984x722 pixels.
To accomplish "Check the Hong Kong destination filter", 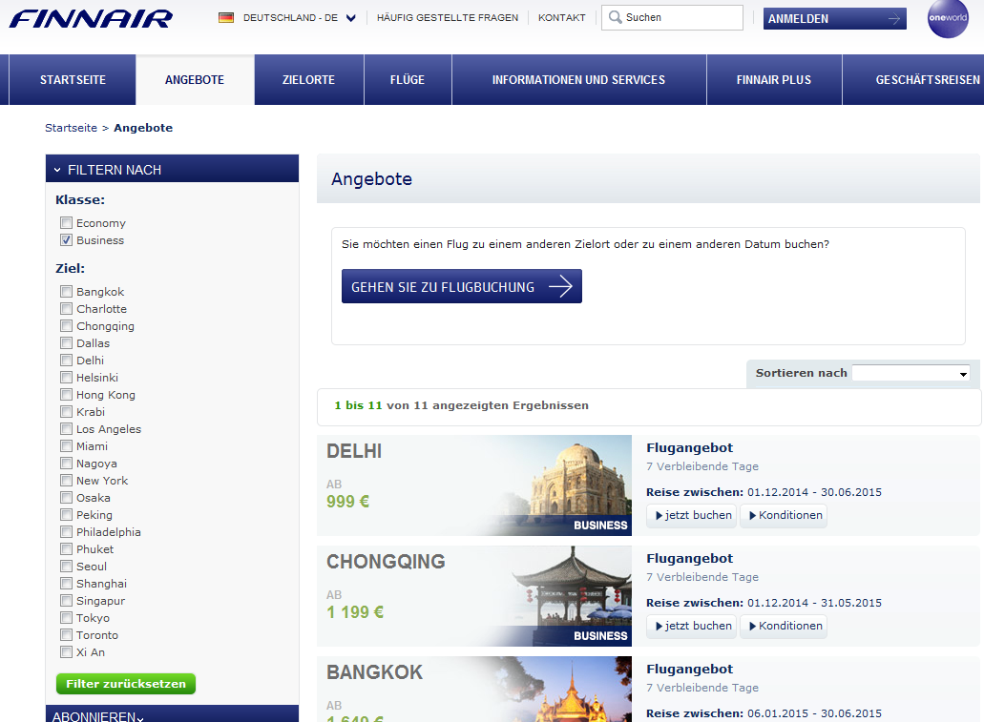I will (65, 394).
